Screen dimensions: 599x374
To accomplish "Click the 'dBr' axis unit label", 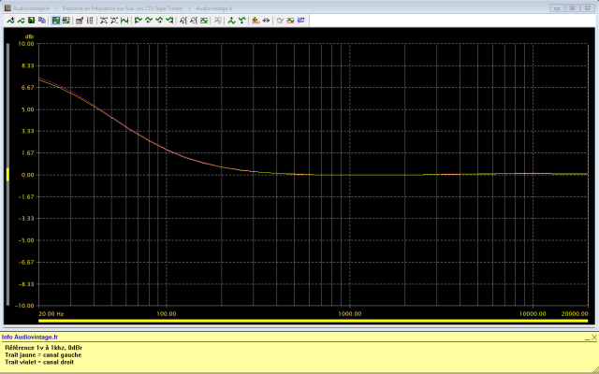I will pyautogui.click(x=29, y=36).
